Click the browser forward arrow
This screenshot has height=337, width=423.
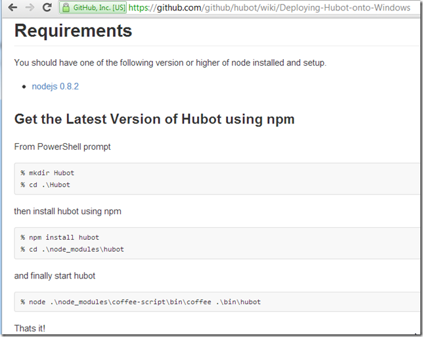click(30, 8)
